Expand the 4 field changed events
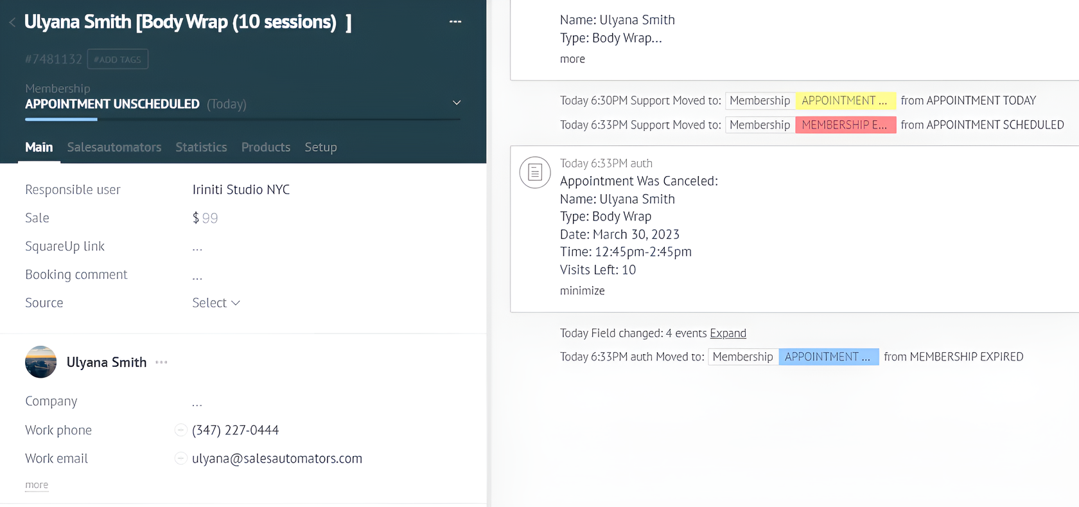 point(728,333)
